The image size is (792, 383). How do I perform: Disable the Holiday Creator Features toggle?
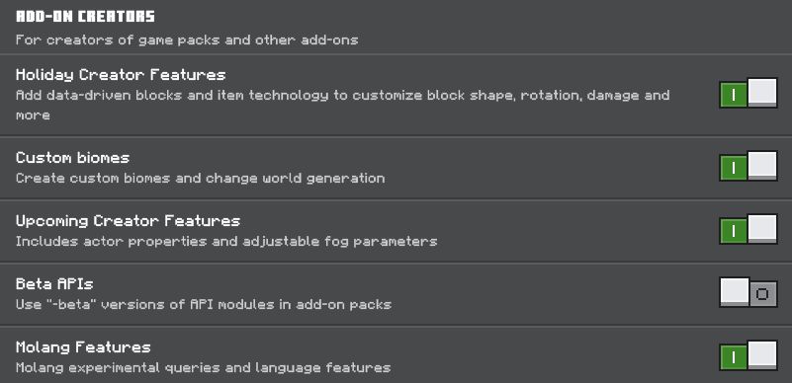[748, 93]
